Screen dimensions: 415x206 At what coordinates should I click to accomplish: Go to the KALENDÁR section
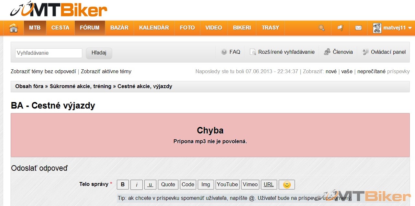point(154,28)
